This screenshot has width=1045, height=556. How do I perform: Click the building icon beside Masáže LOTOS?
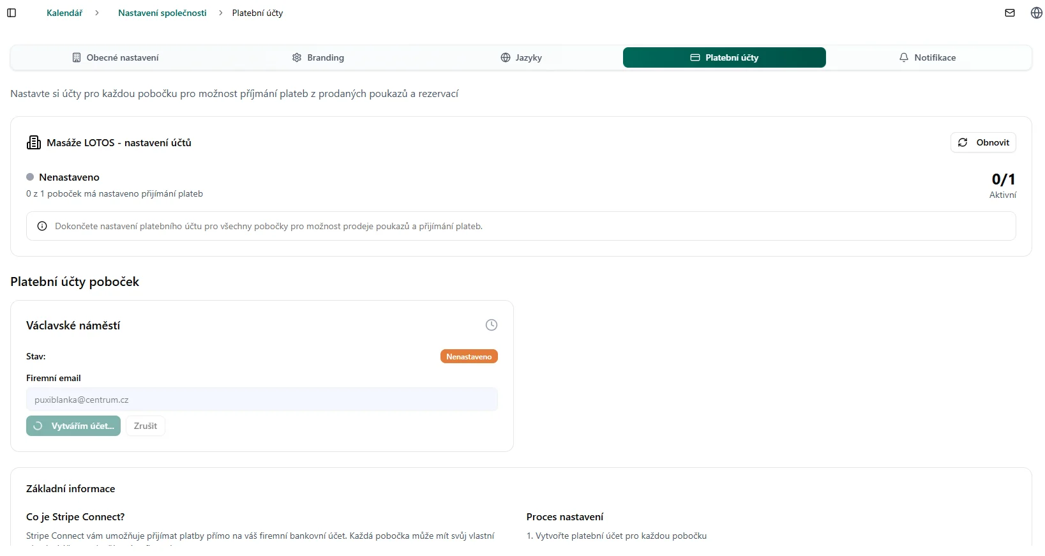tap(34, 142)
